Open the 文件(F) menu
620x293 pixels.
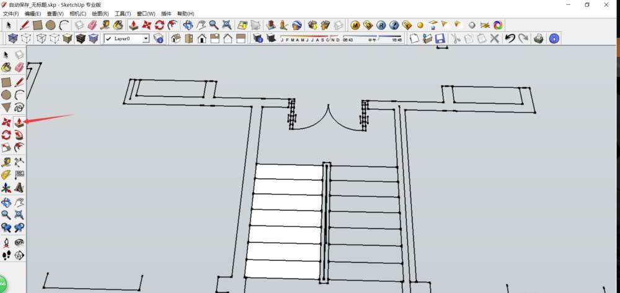tap(11, 14)
